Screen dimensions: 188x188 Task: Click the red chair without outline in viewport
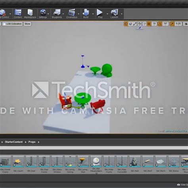98,106
